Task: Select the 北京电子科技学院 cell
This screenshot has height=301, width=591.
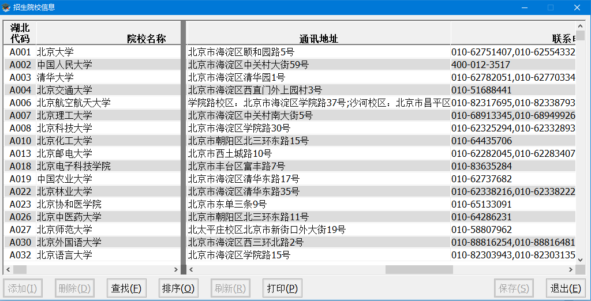Action: pyautogui.click(x=109, y=166)
